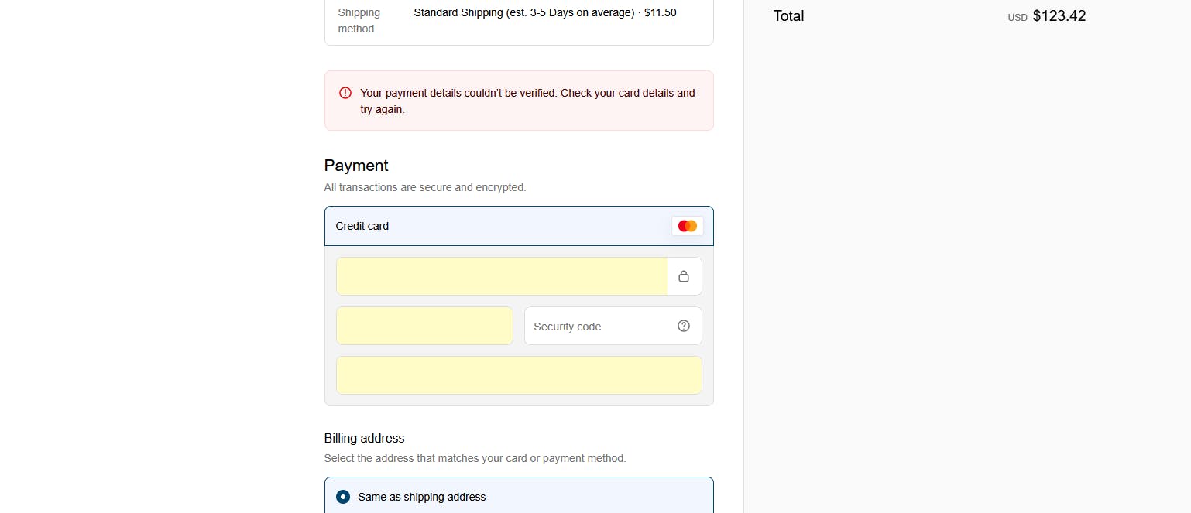Select the Same as shipping address option
This screenshot has width=1191, height=513.
(x=343, y=497)
